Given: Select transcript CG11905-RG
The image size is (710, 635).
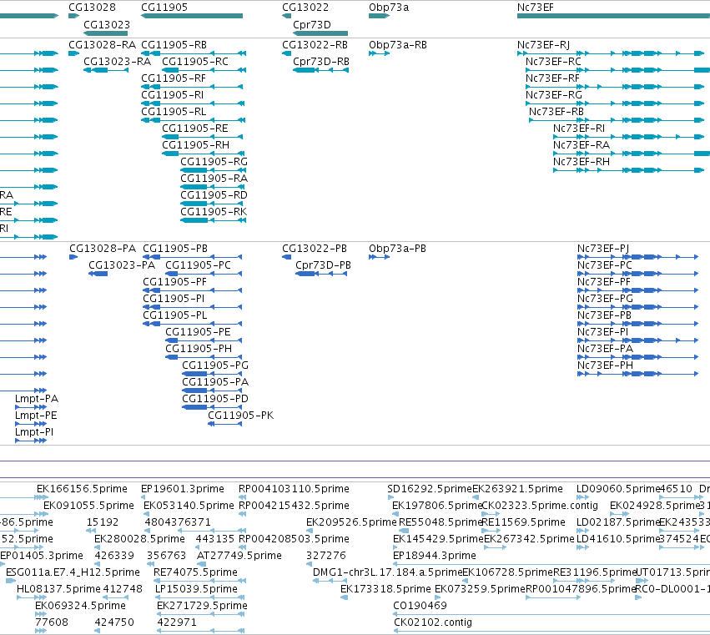Looking at the screenshot, I should point(214,162).
